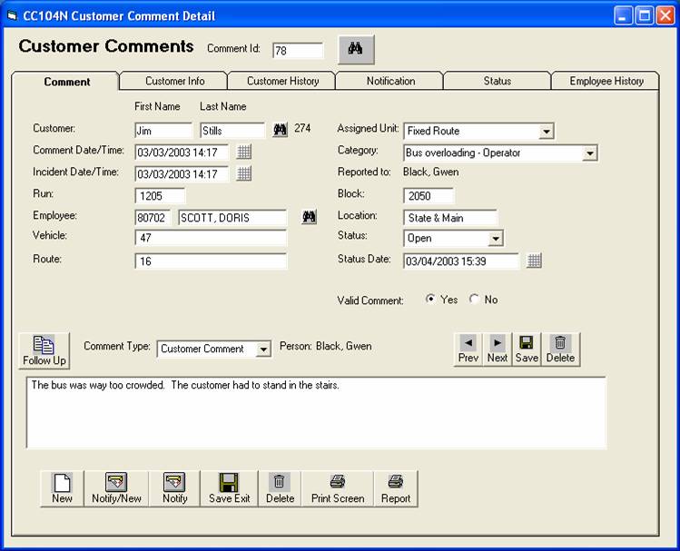Click binoculars search icon beside Comment Id
The width and height of the screenshot is (680, 551).
pos(356,50)
